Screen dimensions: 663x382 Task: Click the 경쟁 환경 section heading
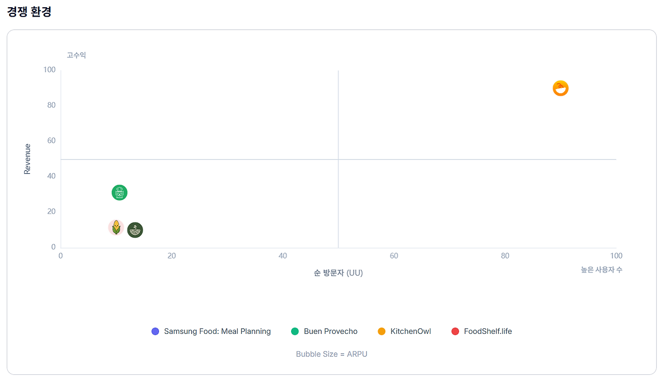click(x=29, y=12)
